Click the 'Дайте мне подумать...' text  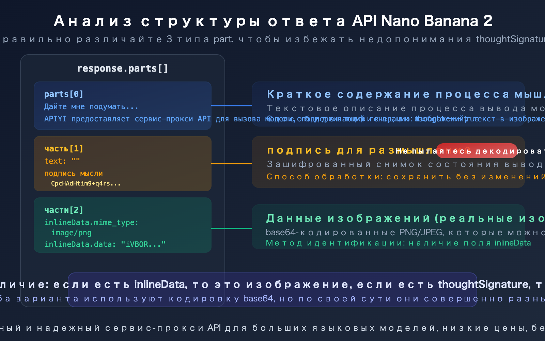91,107
